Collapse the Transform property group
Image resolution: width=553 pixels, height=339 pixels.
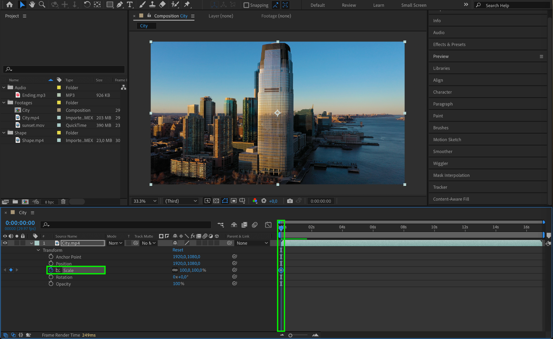[38, 250]
